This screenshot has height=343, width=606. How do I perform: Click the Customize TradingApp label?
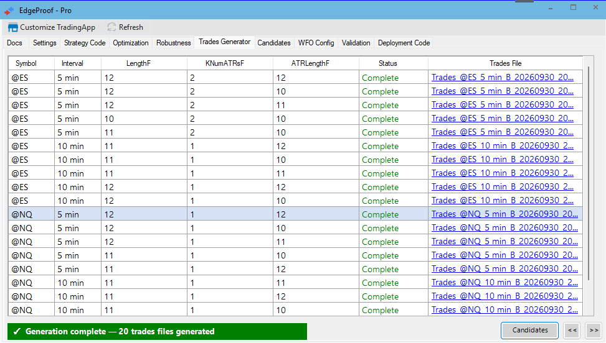point(57,27)
